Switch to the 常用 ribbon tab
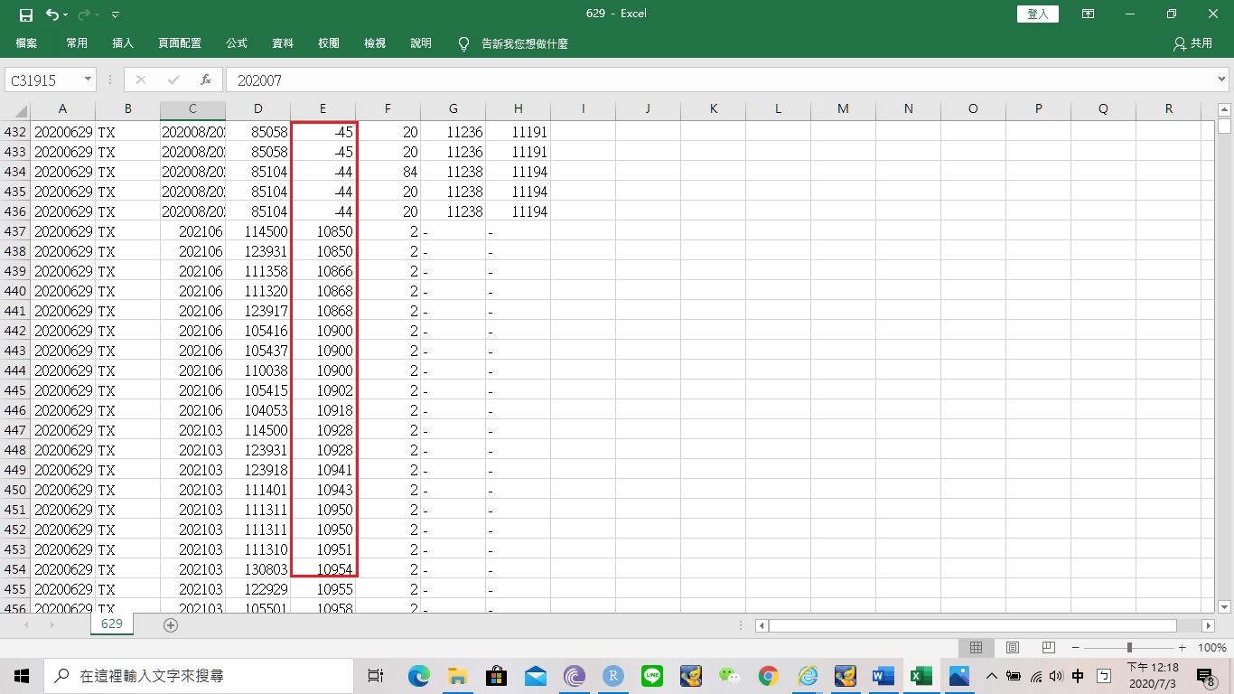 pyautogui.click(x=77, y=43)
